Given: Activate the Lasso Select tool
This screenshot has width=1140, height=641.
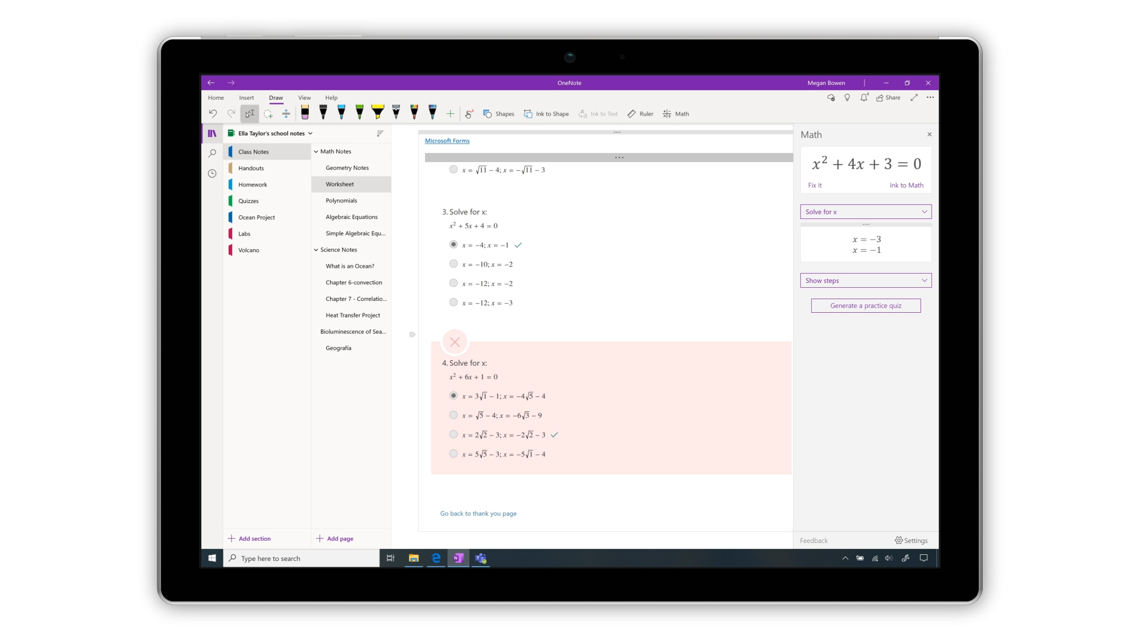Looking at the screenshot, I should 268,114.
